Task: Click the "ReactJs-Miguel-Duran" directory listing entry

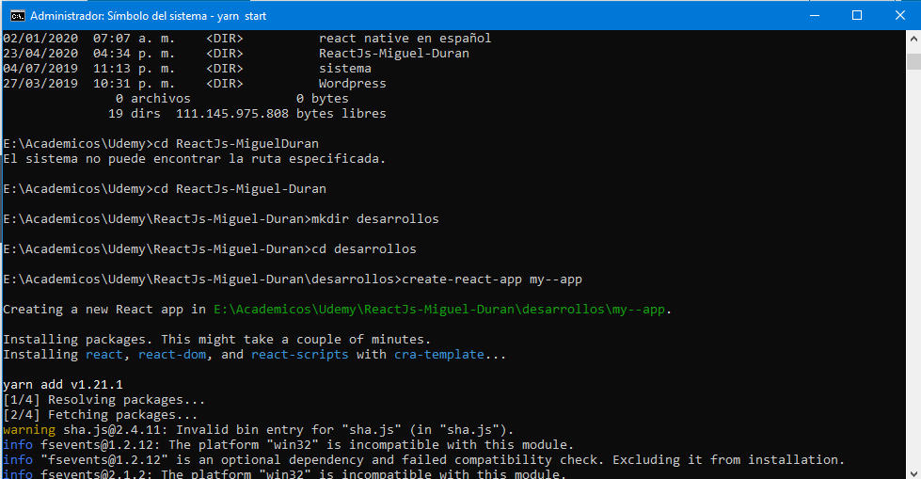Action: [x=394, y=54]
